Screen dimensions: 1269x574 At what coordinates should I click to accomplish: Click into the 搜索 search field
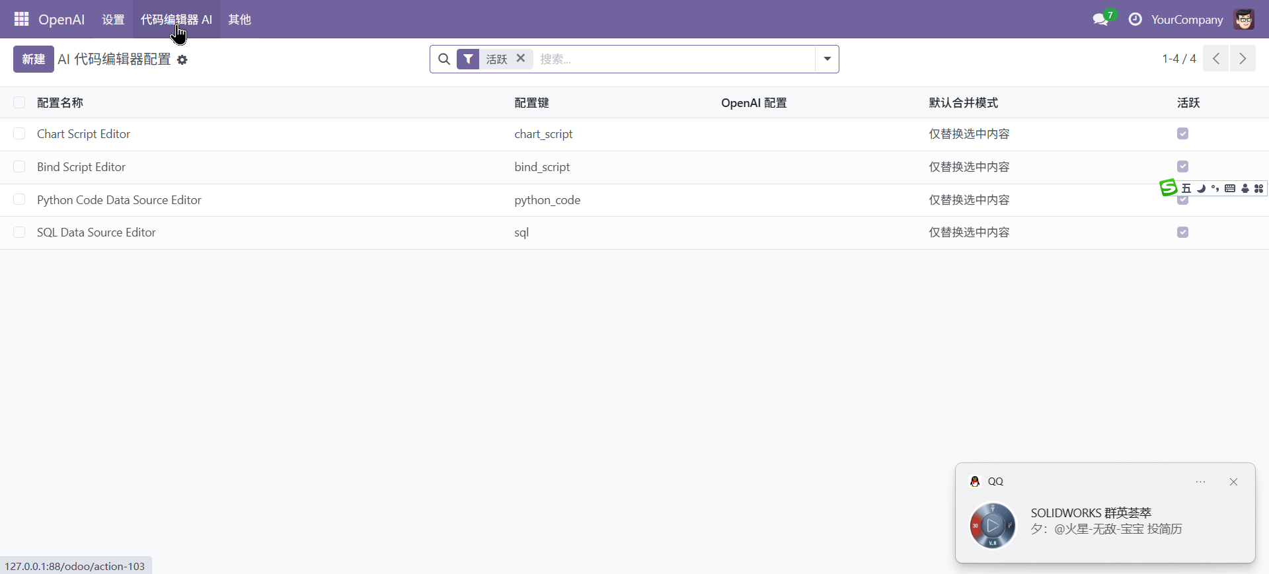click(674, 59)
